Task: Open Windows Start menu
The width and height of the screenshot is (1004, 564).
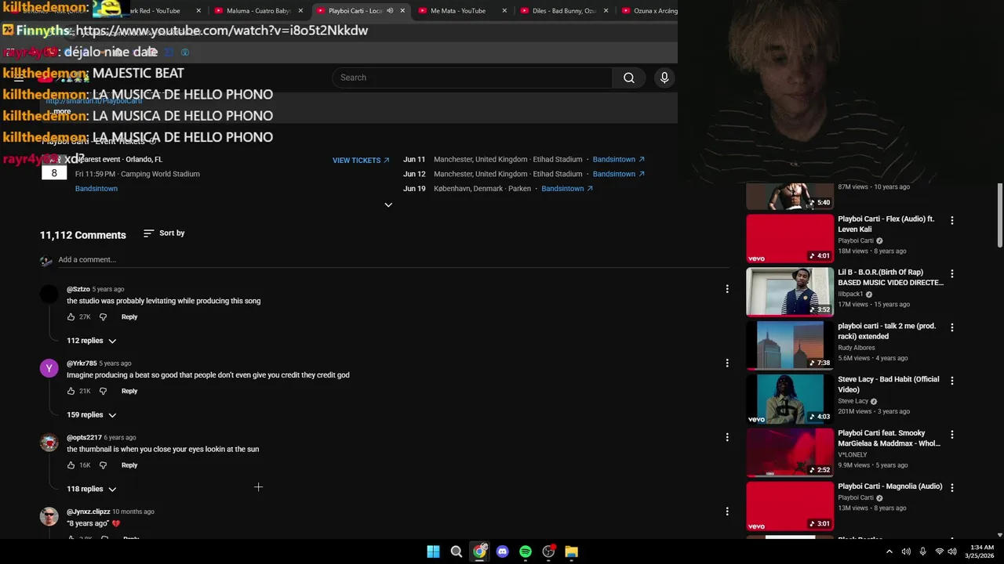Action: coord(433,551)
